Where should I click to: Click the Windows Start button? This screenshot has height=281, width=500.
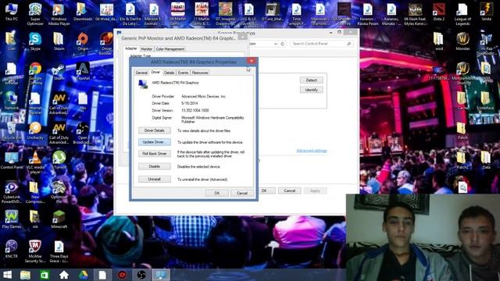tap(7, 275)
